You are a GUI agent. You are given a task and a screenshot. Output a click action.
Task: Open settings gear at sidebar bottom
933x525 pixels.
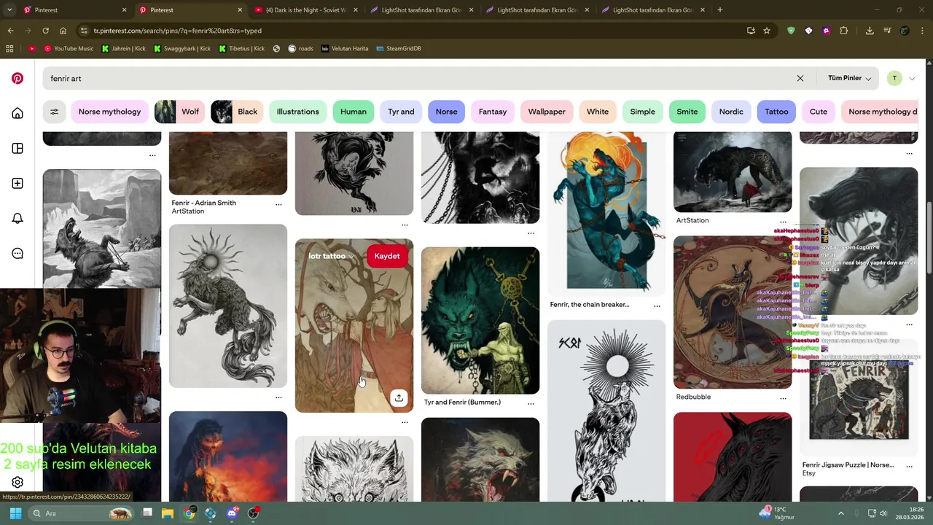point(17,482)
